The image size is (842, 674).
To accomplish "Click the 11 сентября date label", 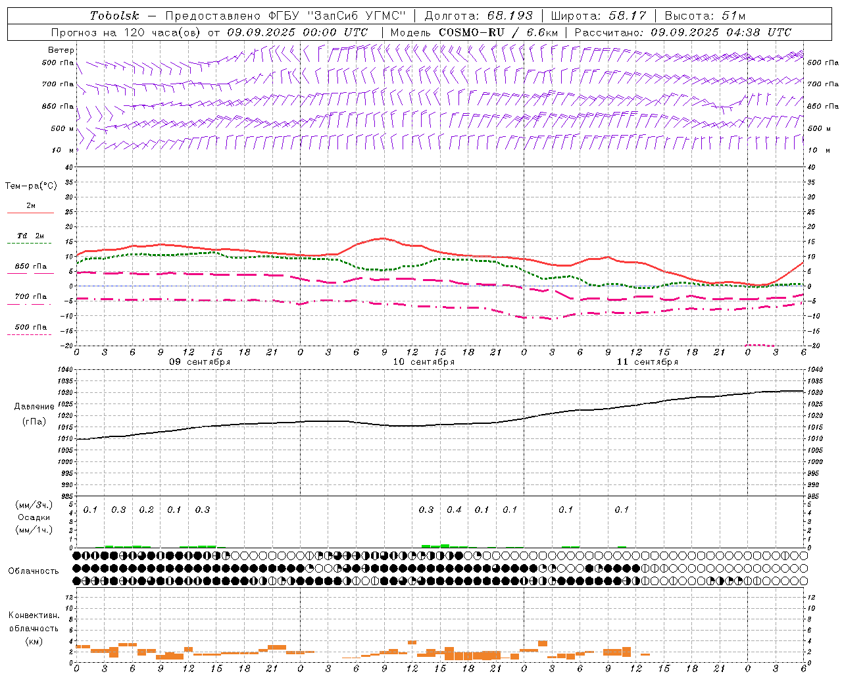I will pos(647,362).
